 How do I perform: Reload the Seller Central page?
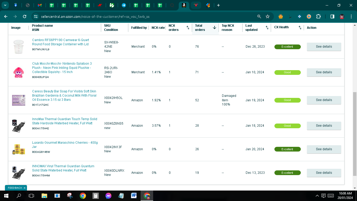point(25,16)
